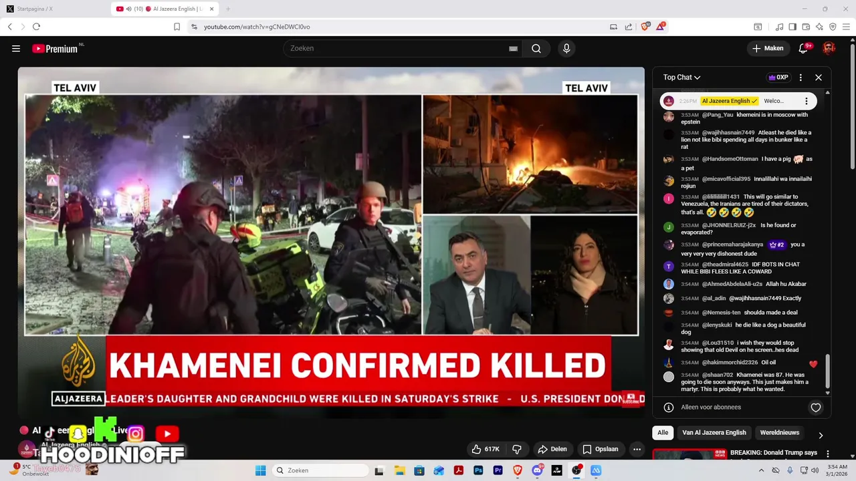Share this page via address bar icon
856x481 pixels.
[x=629, y=27]
